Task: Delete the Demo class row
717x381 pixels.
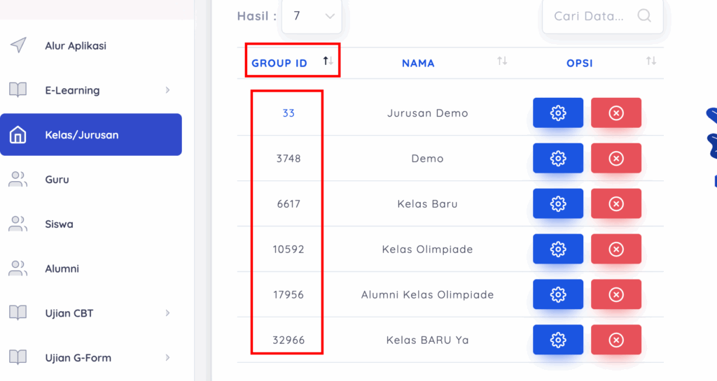Action: click(615, 159)
